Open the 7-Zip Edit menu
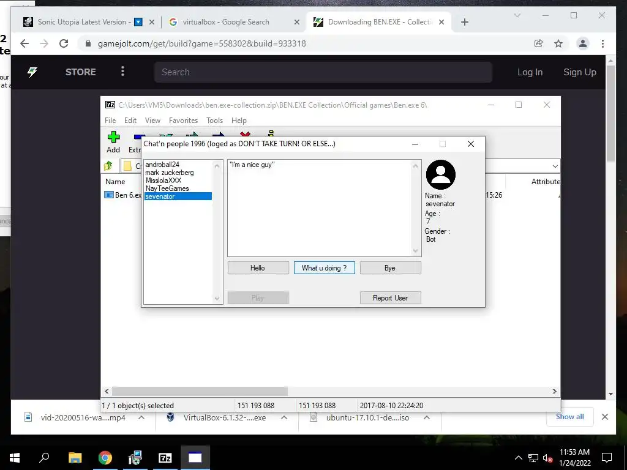The image size is (627, 470). pyautogui.click(x=130, y=121)
